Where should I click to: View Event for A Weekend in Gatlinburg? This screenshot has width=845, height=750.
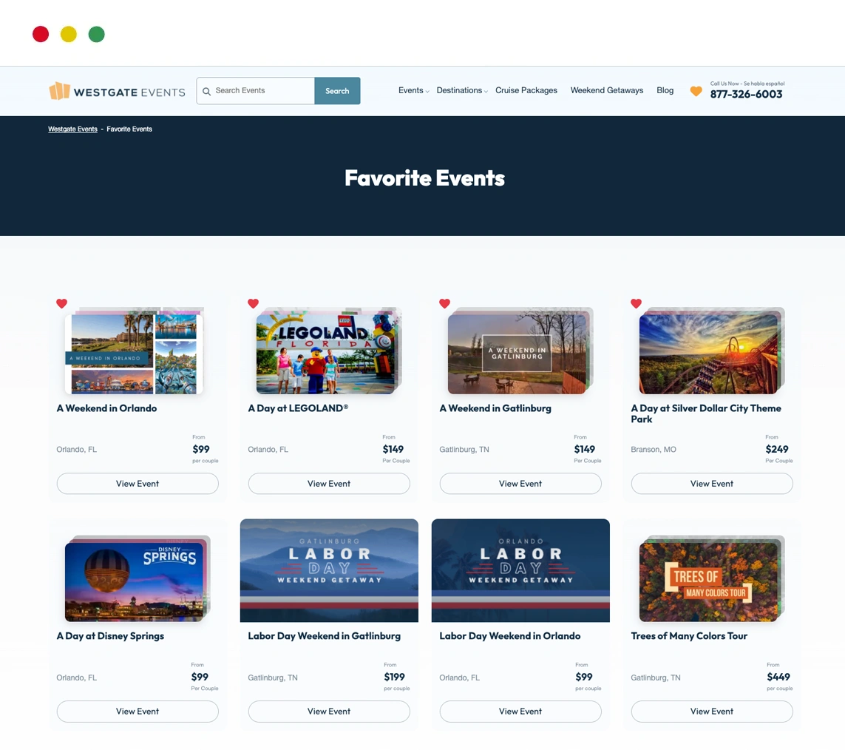click(520, 484)
